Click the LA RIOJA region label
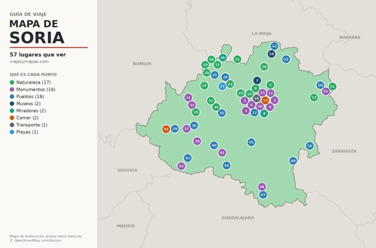This screenshot has height=248, width=376. (261, 33)
